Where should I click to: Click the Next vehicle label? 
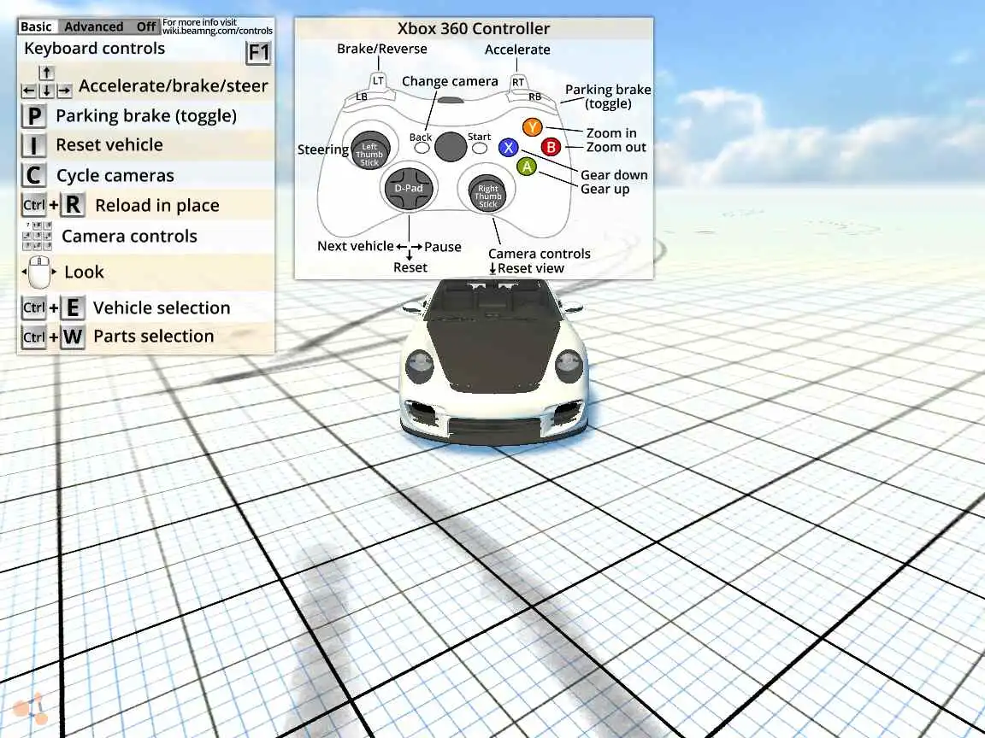point(356,246)
